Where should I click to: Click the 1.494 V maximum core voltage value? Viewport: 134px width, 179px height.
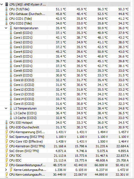pyautogui.click(x=103, y=132)
